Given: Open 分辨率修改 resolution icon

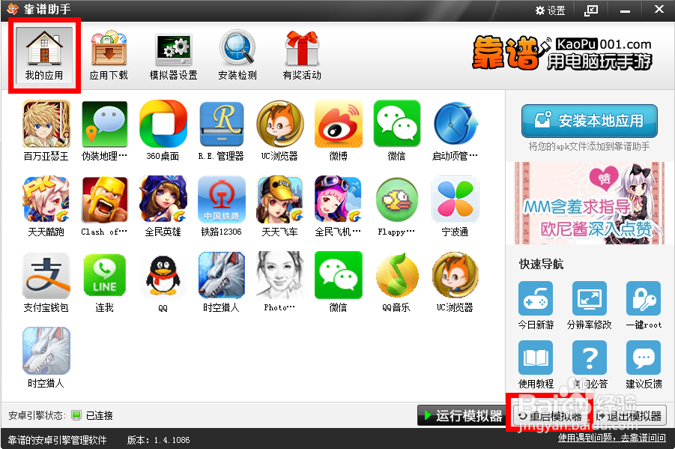Looking at the screenshot, I should (x=590, y=298).
